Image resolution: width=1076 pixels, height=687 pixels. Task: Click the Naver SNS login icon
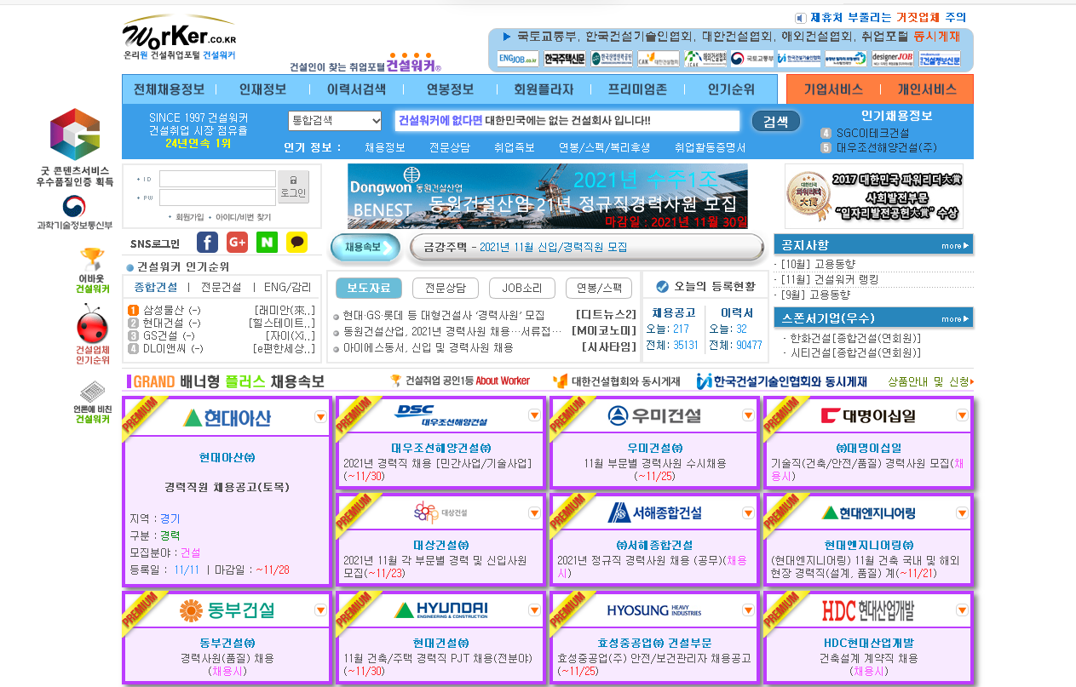click(267, 243)
